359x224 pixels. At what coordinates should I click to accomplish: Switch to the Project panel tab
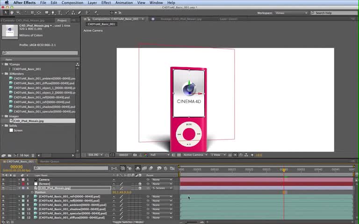62,21
